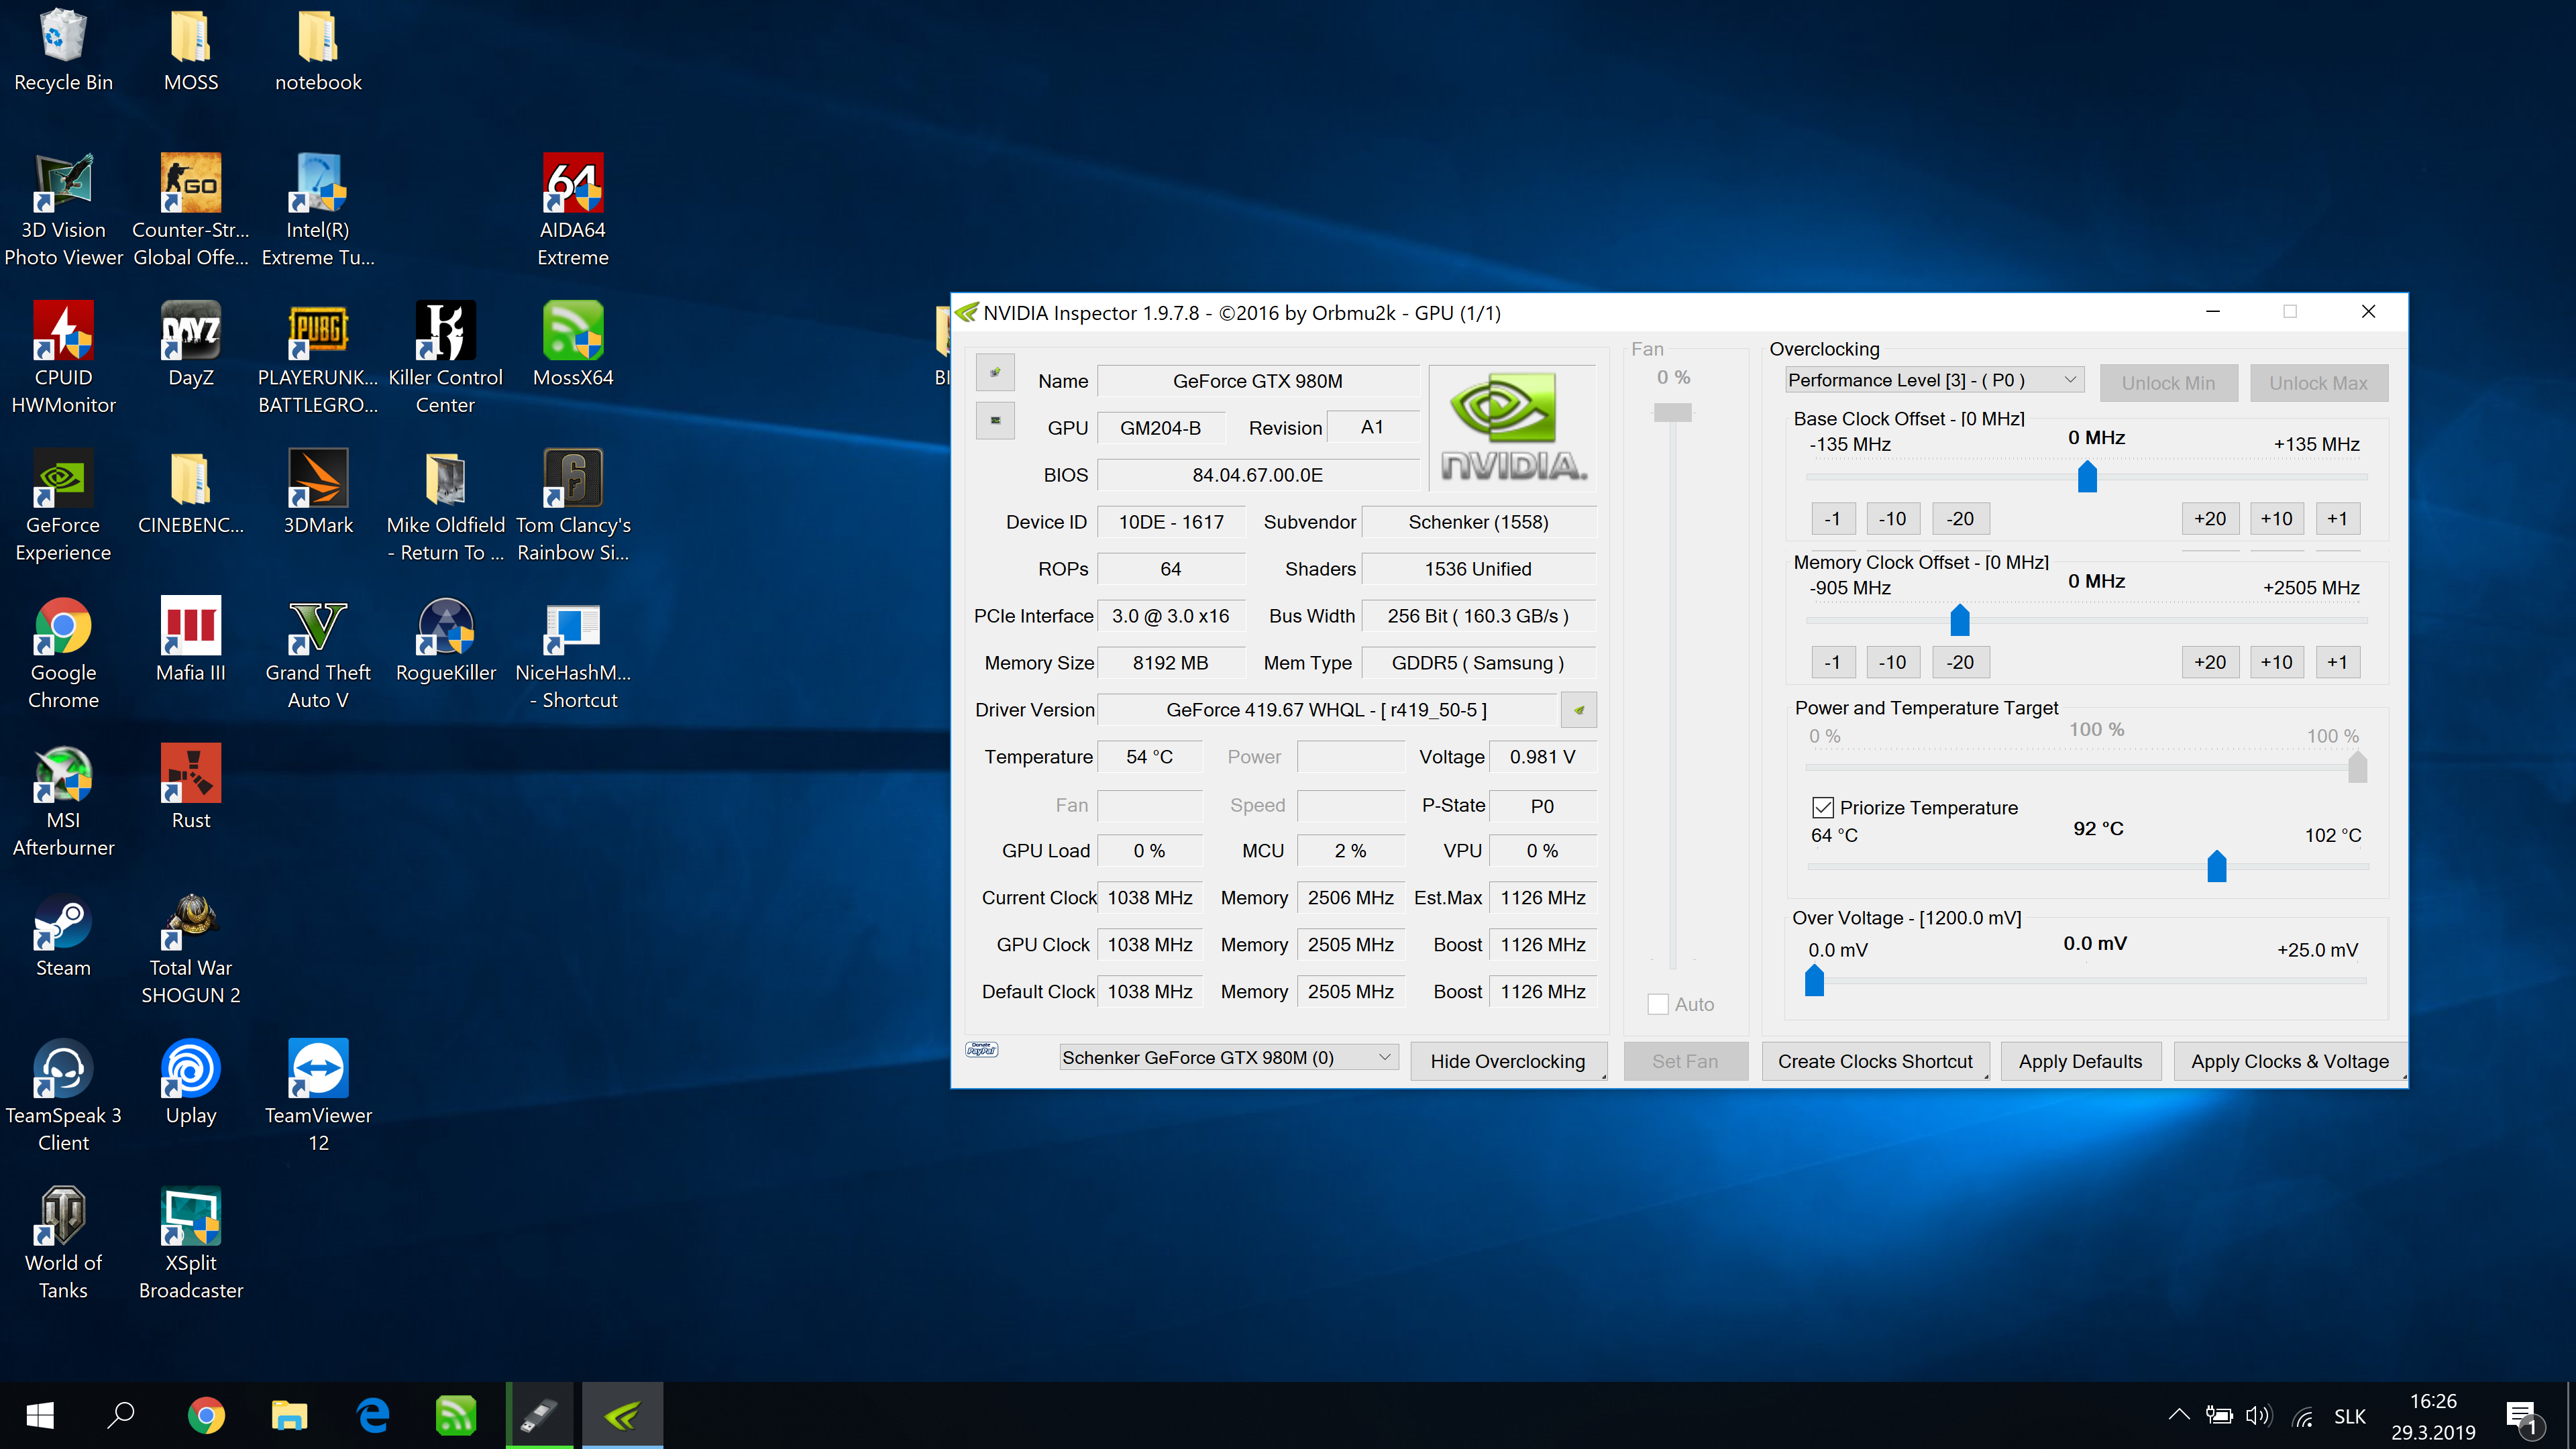Click the BIOS version field
Image resolution: width=2576 pixels, height=1449 pixels.
1257,475
